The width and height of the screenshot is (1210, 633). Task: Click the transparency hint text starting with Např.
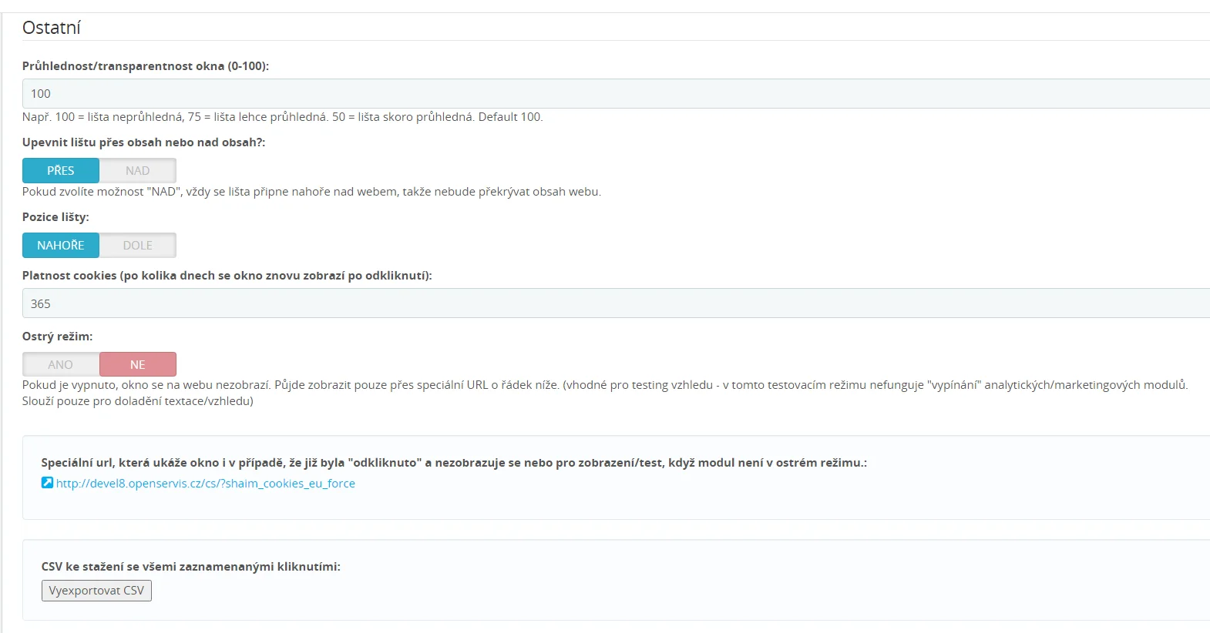[x=282, y=117]
